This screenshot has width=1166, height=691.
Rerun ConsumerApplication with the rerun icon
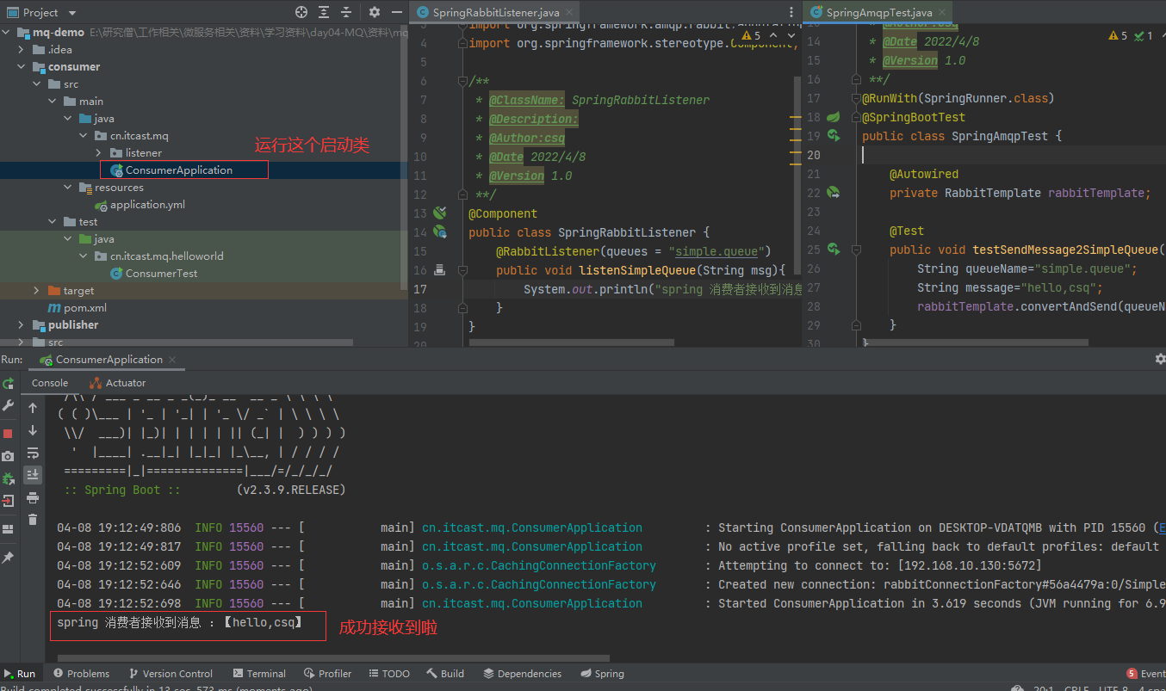pos(9,383)
